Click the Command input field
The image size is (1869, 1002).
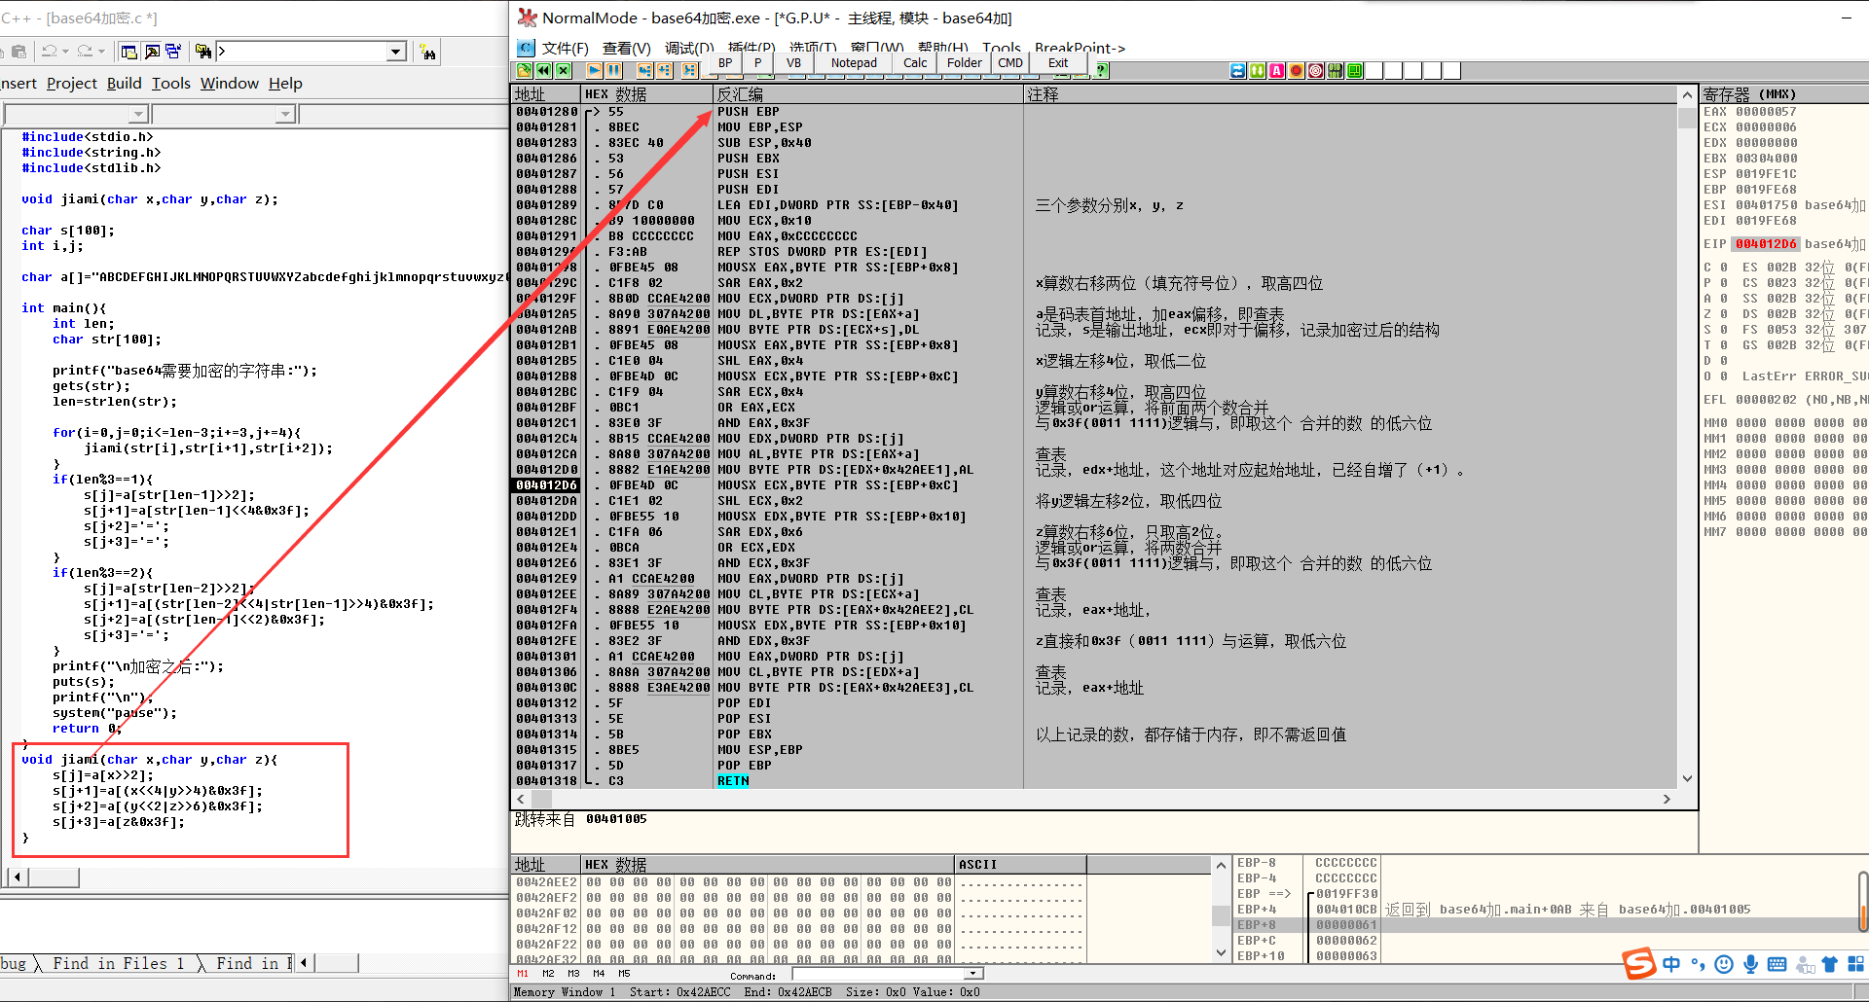(878, 974)
